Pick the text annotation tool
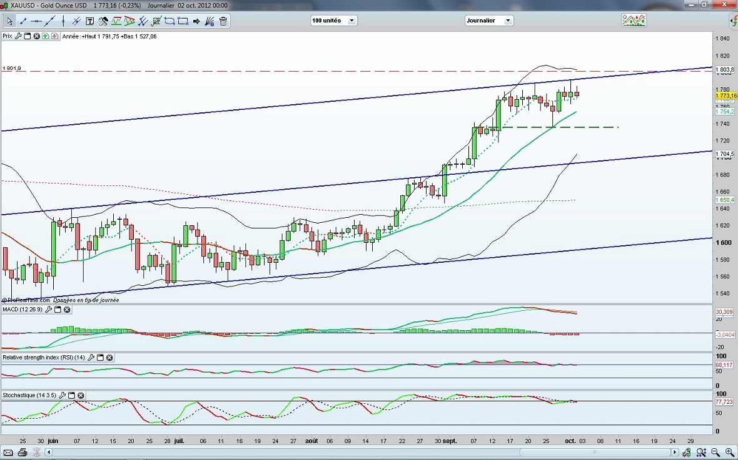 click(90, 21)
